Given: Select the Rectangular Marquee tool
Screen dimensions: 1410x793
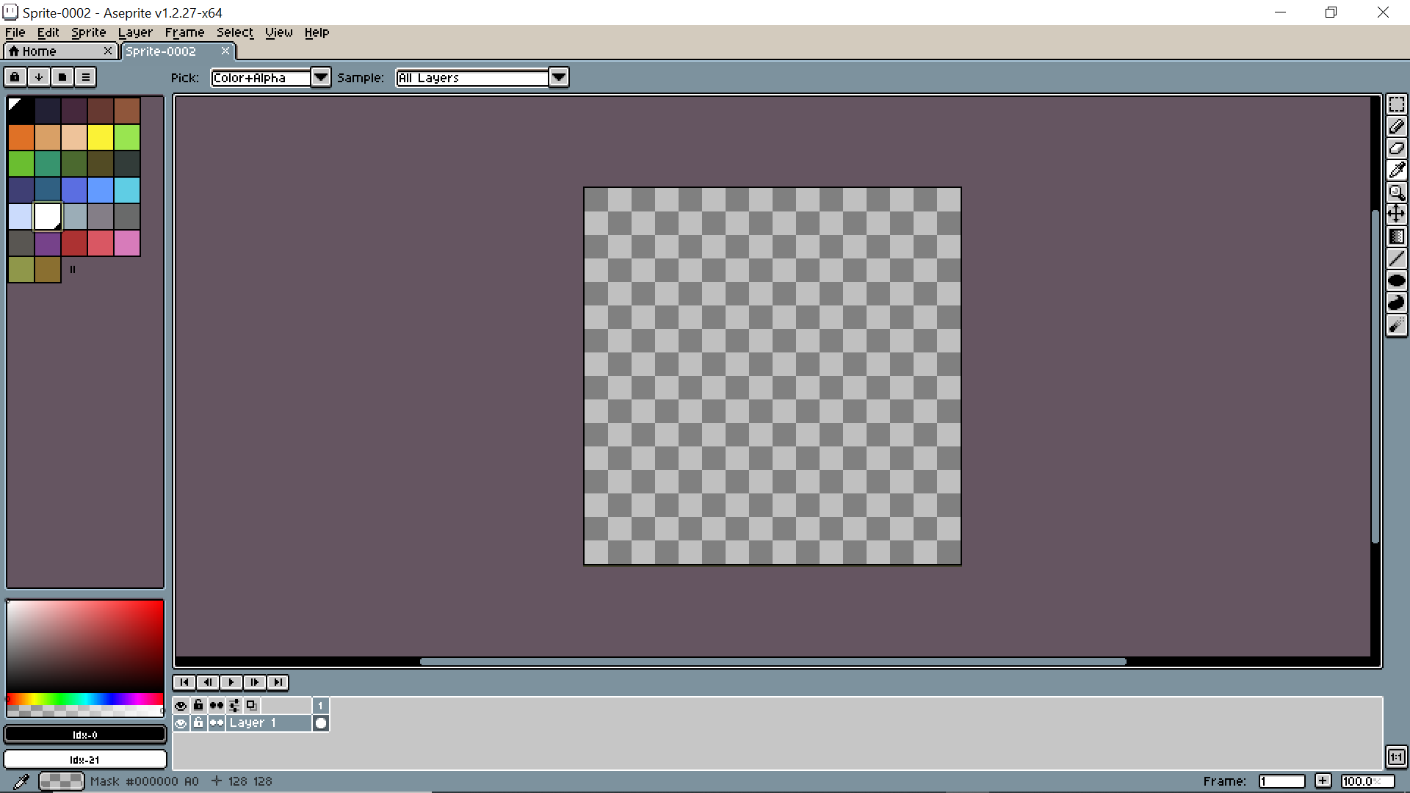Looking at the screenshot, I should (1397, 104).
